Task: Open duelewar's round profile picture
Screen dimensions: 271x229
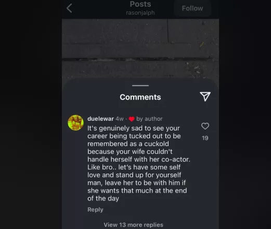Action: 75,123
